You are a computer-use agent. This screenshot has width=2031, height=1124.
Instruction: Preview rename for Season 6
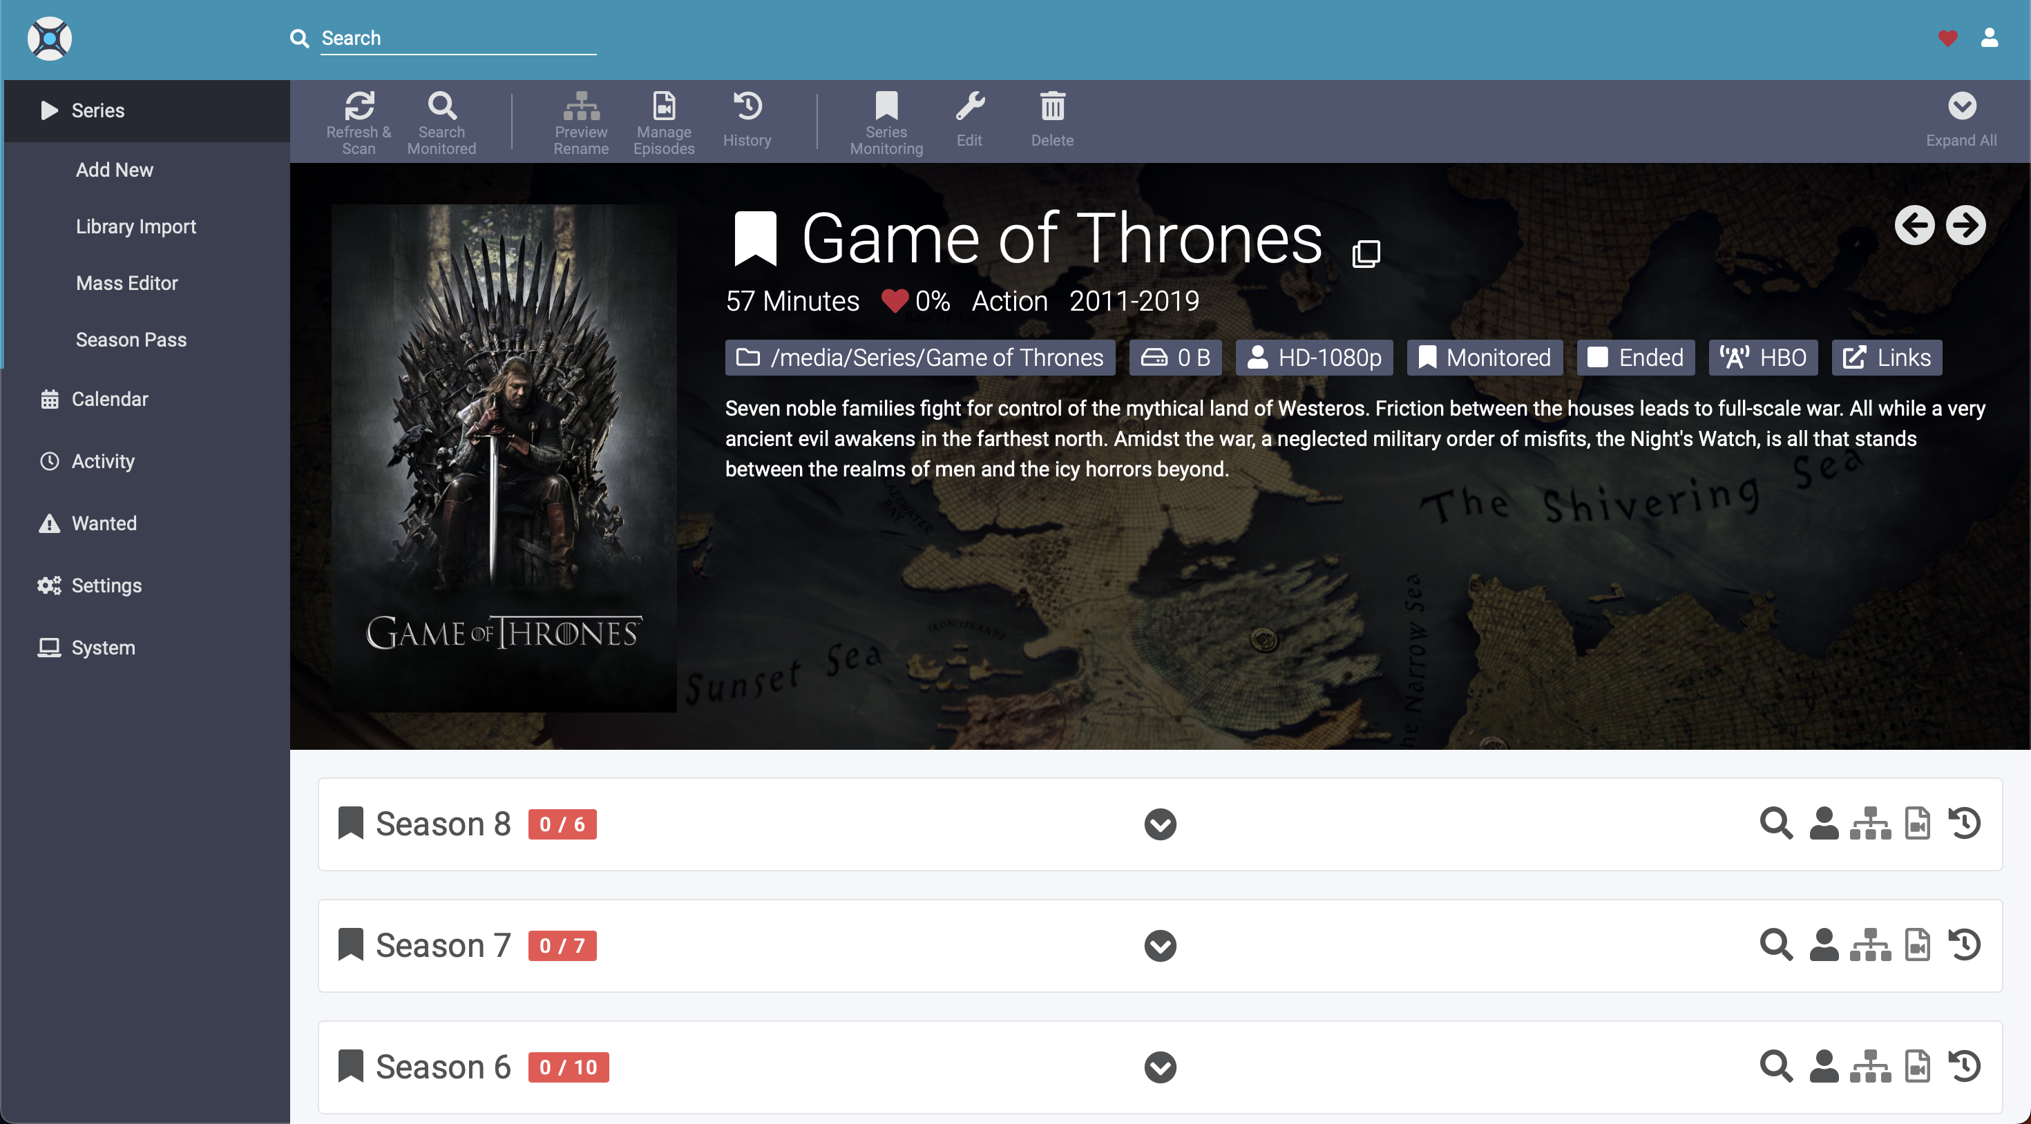(x=1870, y=1066)
